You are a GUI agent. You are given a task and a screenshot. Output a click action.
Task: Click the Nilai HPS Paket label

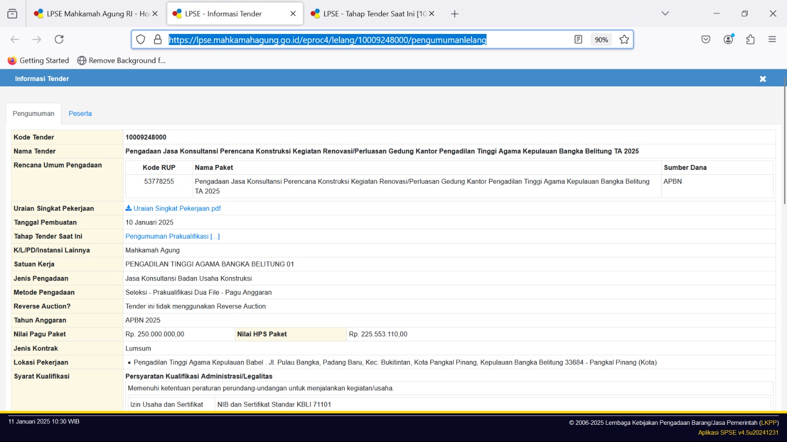click(x=262, y=334)
